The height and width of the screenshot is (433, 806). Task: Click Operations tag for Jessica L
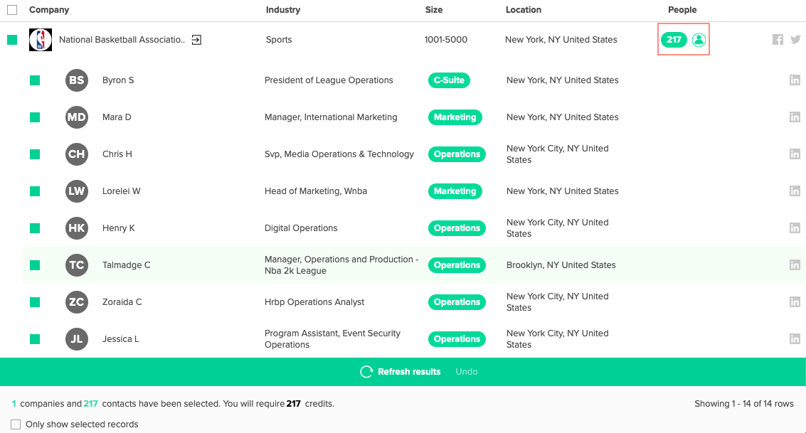click(457, 339)
